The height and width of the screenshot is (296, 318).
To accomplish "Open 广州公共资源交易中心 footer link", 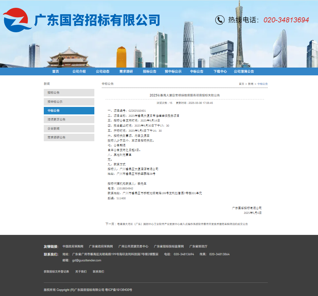I will pos(133,246).
